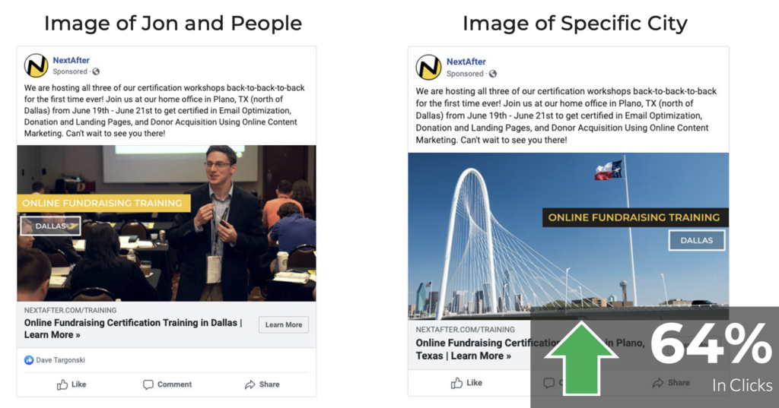Click the Jon speaking photo in left ad
The width and height of the screenshot is (779, 408).
click(x=167, y=223)
